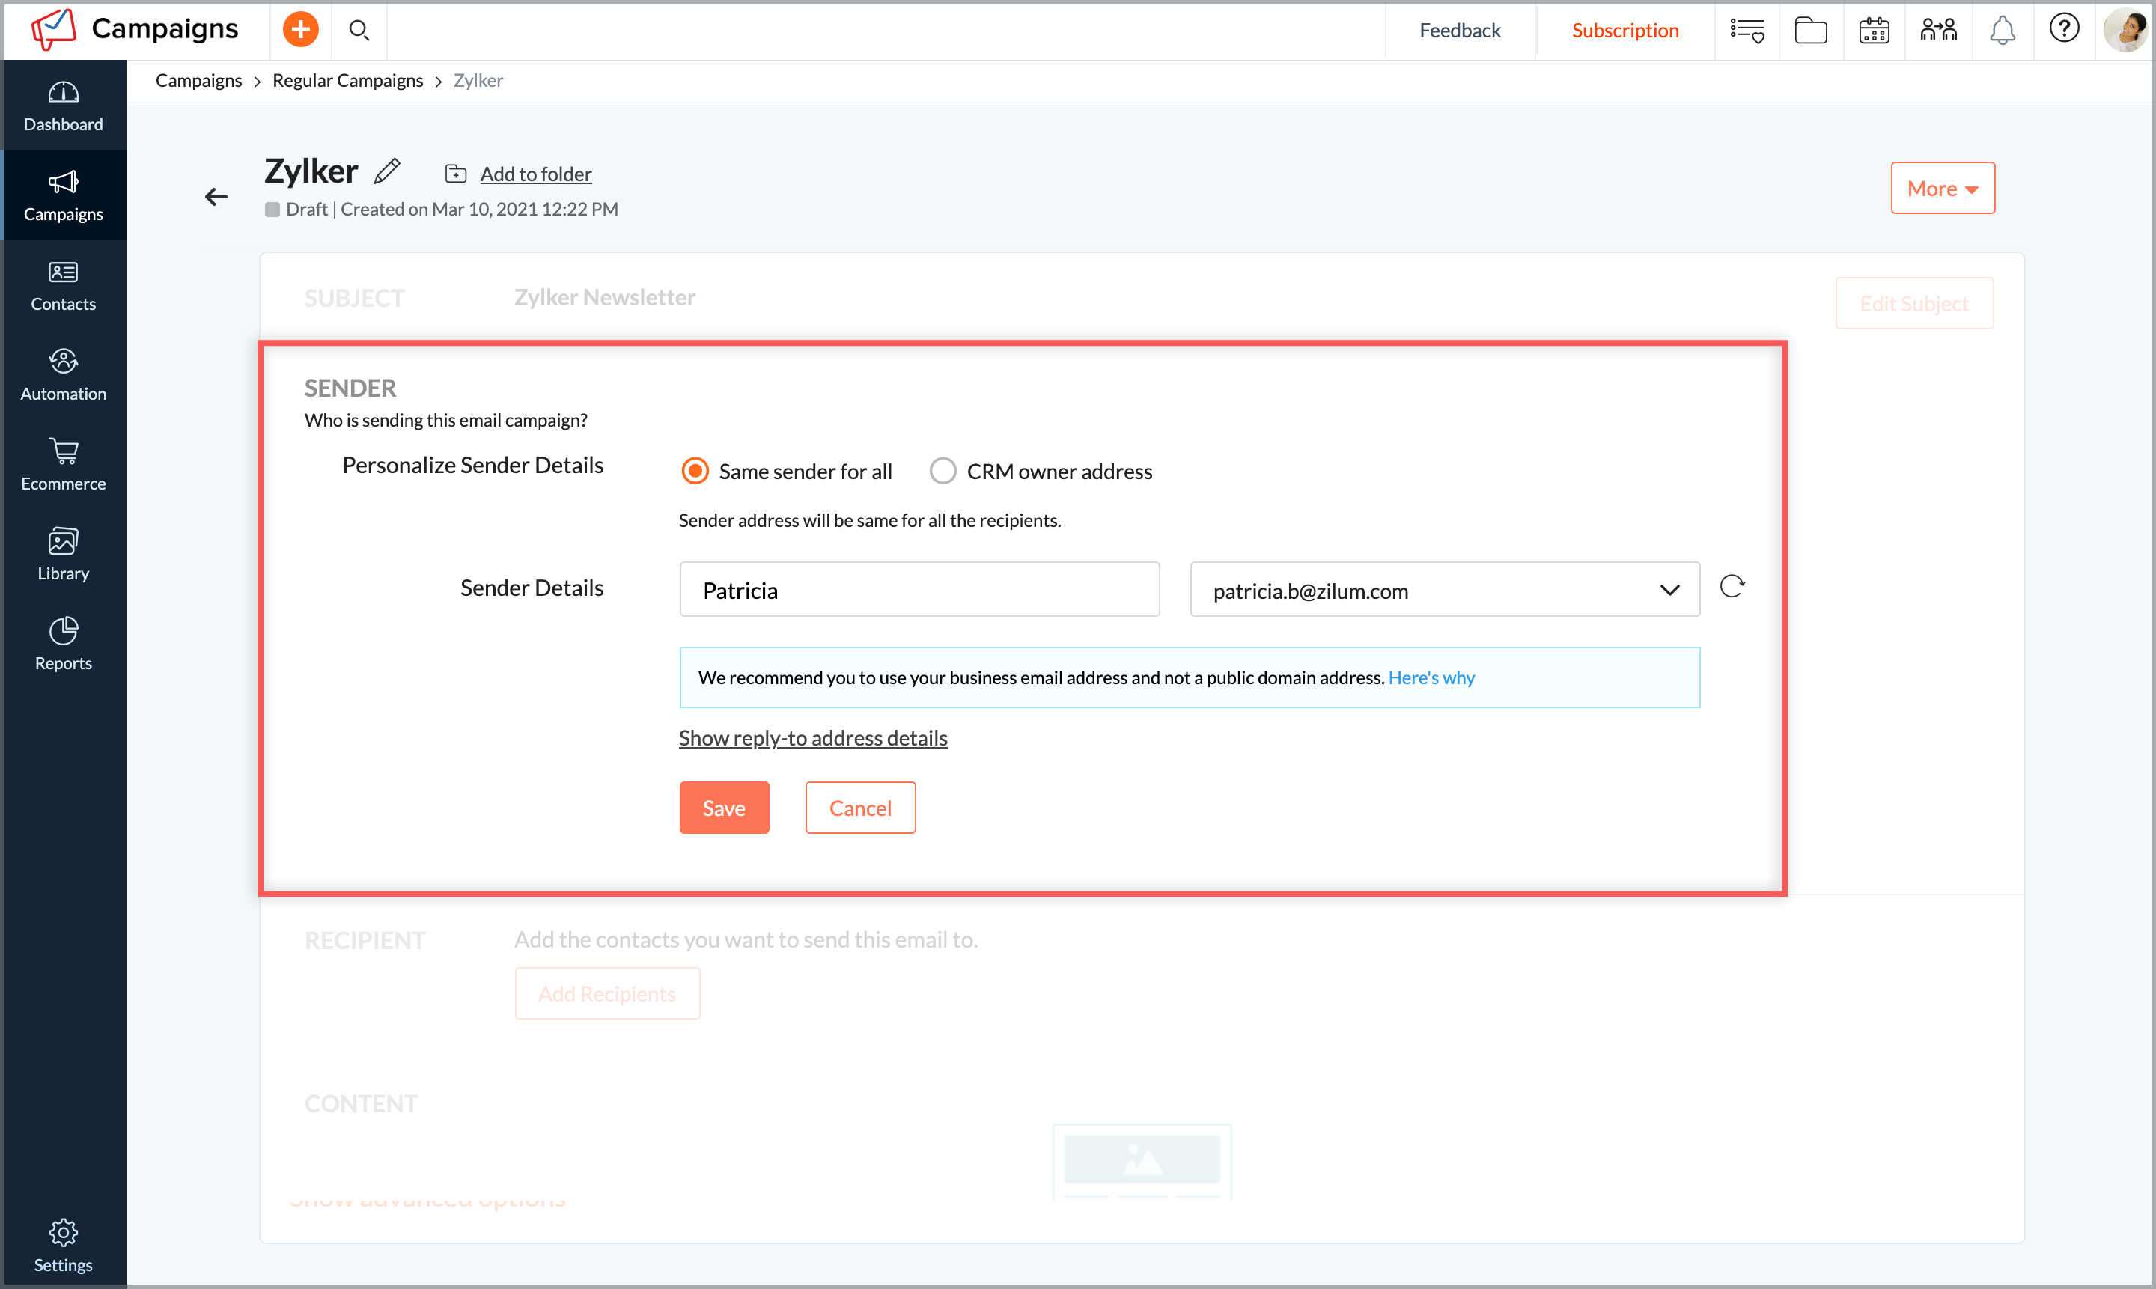Create new item using the orange plus button

pos(299,28)
